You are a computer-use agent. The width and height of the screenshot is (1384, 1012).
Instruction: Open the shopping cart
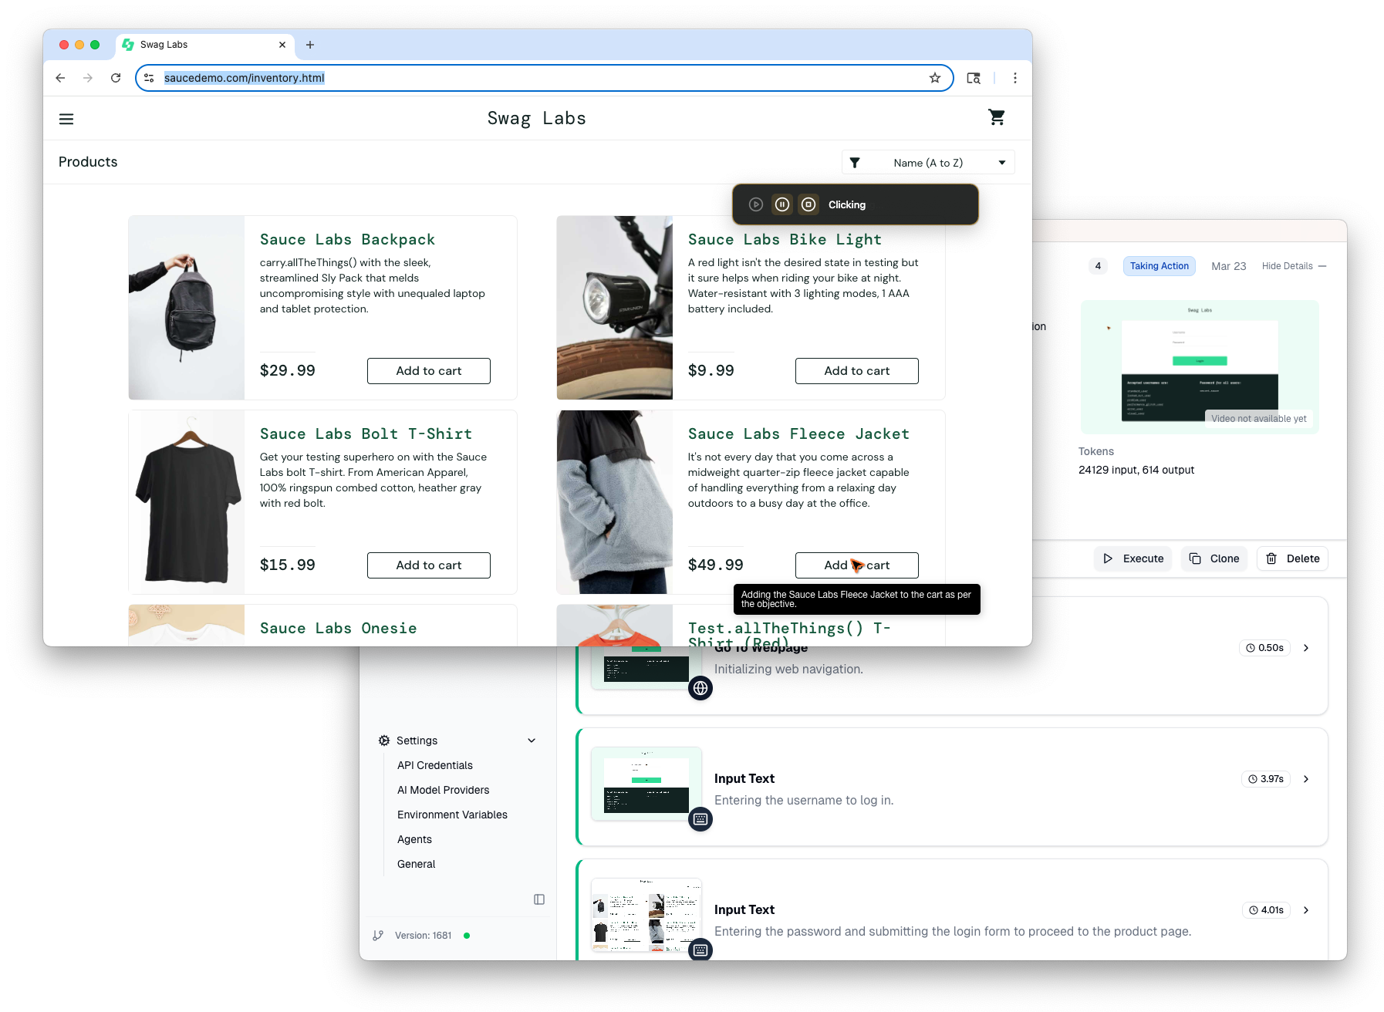[x=997, y=117]
